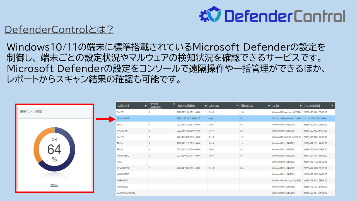This screenshot has width=357, height=201.
Task: Click inventory date 2022/02/26 00:01:50+09:00
Action: tap(315, 112)
